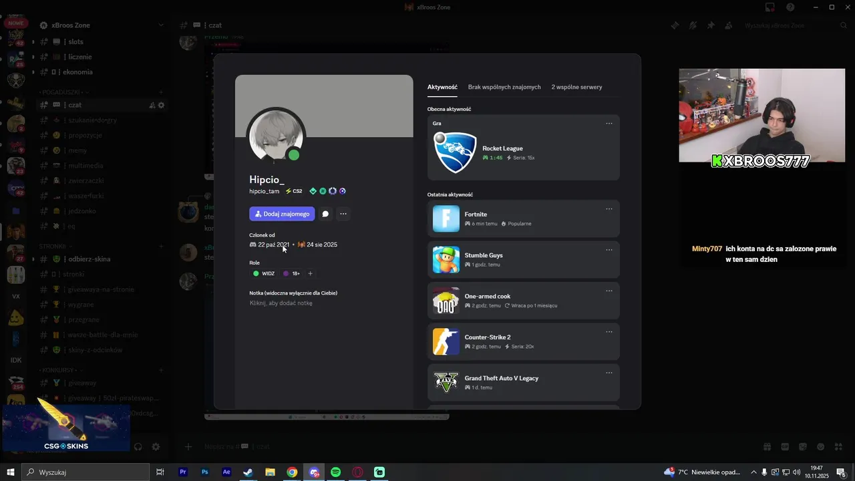Open Spotify from the taskbar
855x481 pixels.
tap(336, 472)
